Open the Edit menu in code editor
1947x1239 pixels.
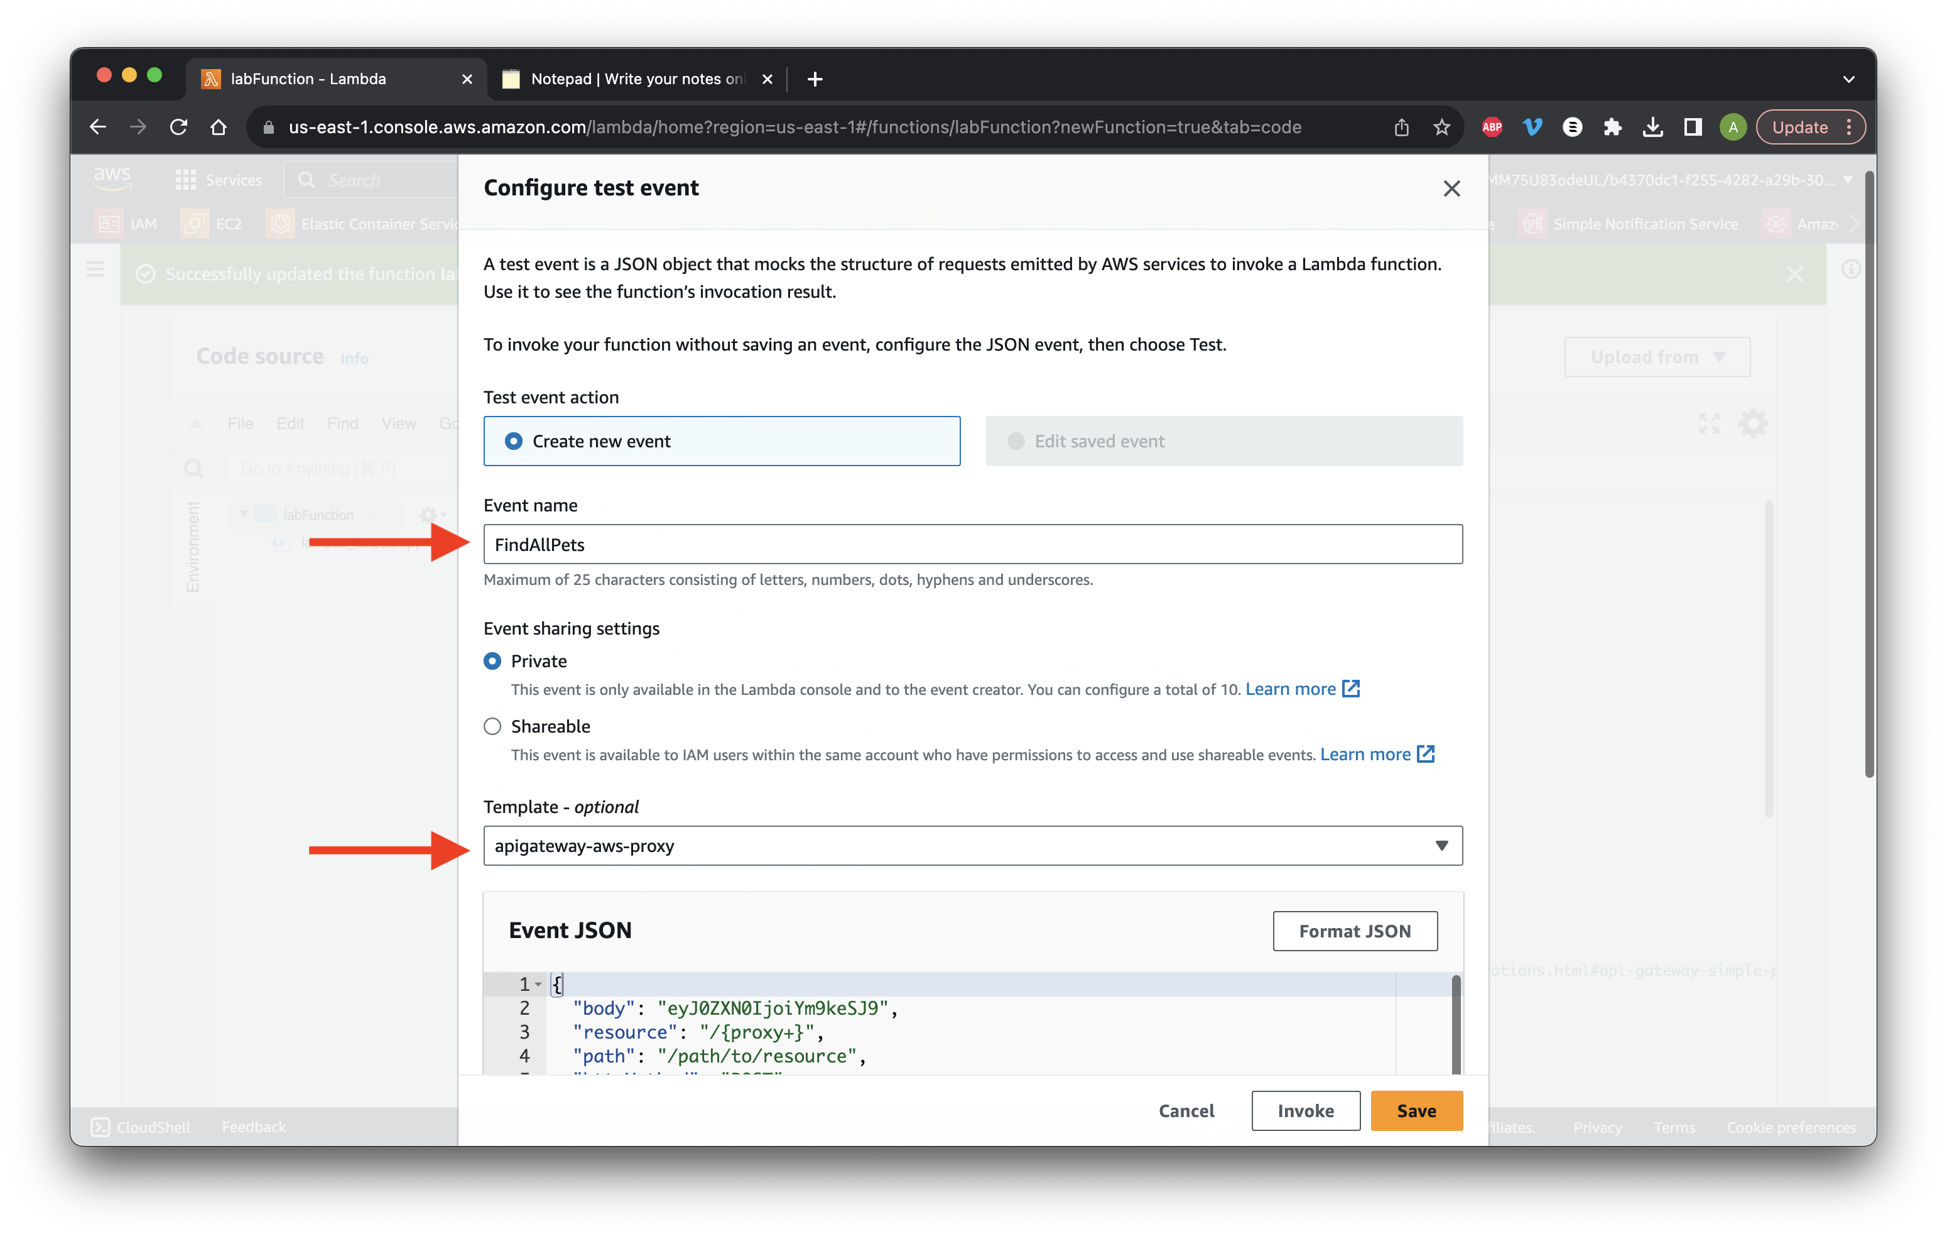(x=290, y=423)
